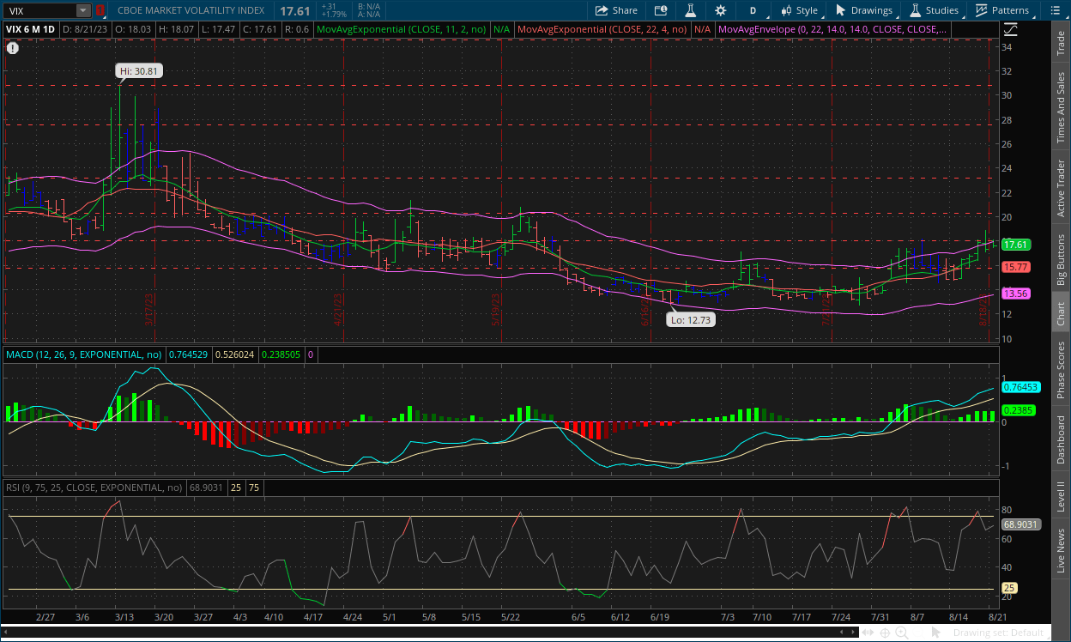Open the Patterns menu
This screenshot has width=1071, height=642.
(1001, 10)
